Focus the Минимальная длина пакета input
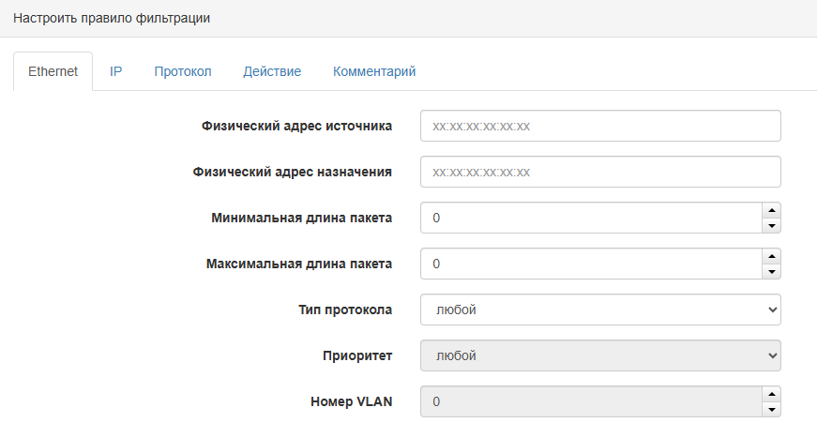This screenshot has width=817, height=438. (591, 218)
